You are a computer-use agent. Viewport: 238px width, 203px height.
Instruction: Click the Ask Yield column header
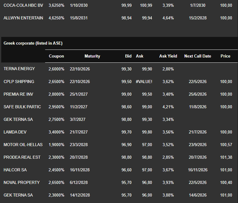168,56
